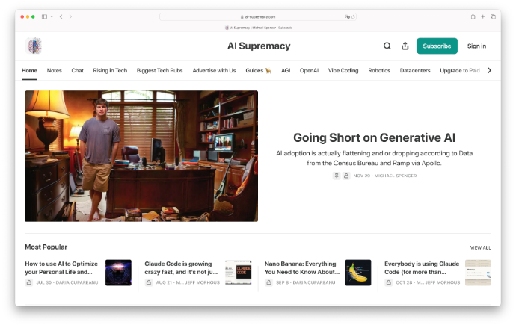Screen dimensions: 516x325
Task: Click Safari's back arrow
Action: pyautogui.click(x=61, y=16)
